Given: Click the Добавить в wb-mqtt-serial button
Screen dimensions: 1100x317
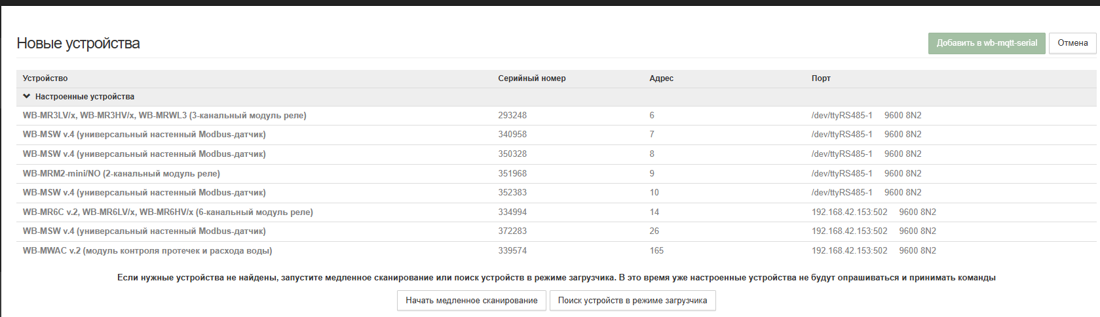Looking at the screenshot, I should (986, 43).
